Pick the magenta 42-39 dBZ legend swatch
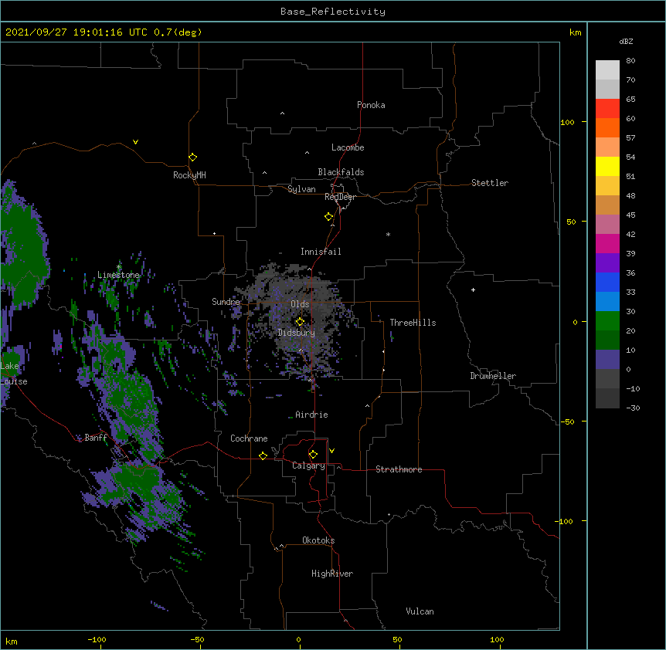Screen dimensions: 666x650 click(x=607, y=243)
